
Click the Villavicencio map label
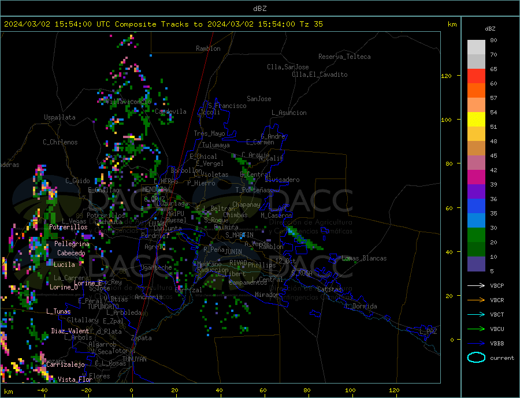point(129,102)
